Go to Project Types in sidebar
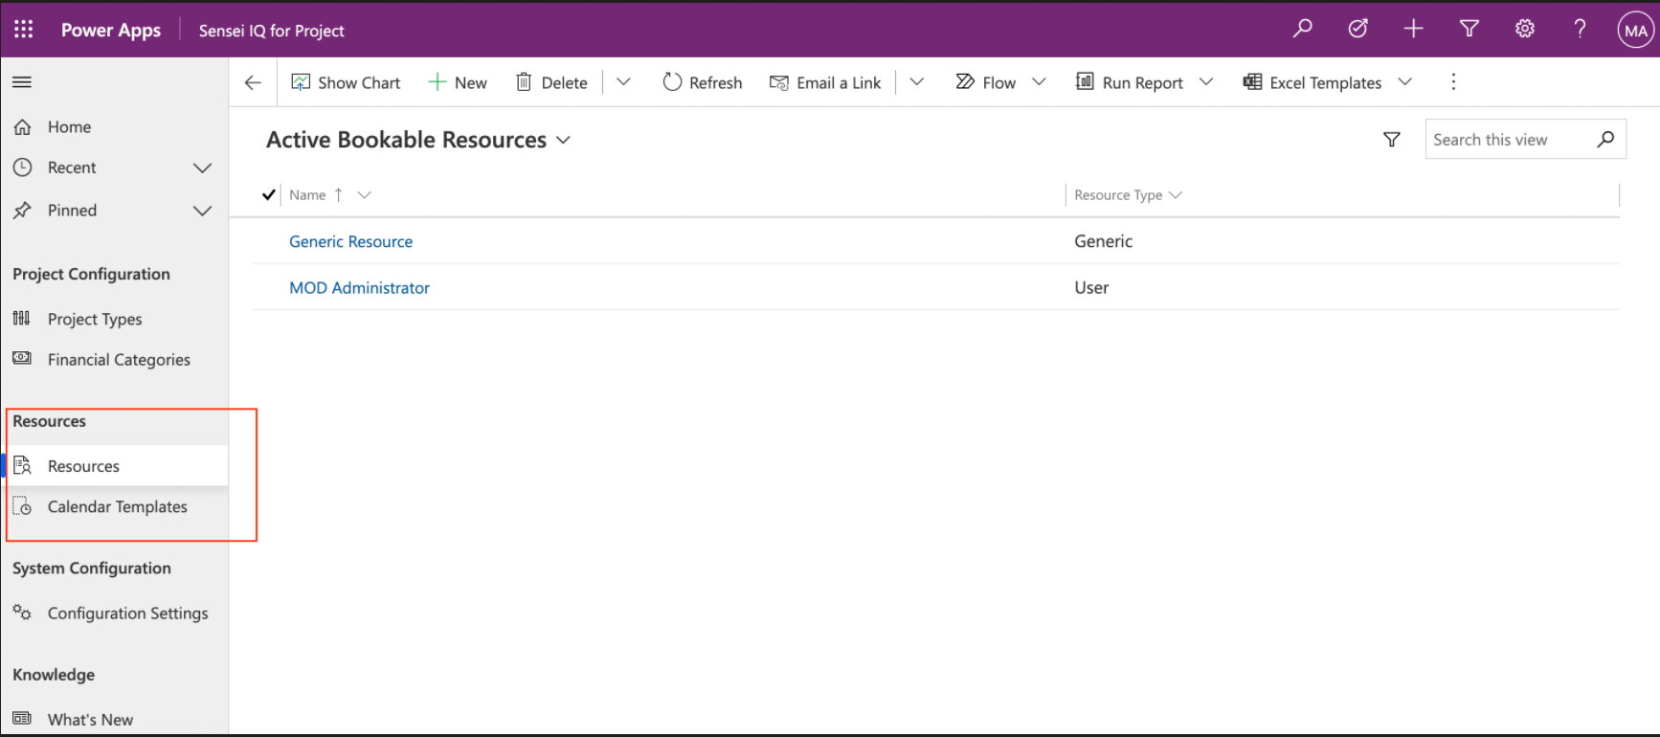1660x737 pixels. pyautogui.click(x=95, y=320)
